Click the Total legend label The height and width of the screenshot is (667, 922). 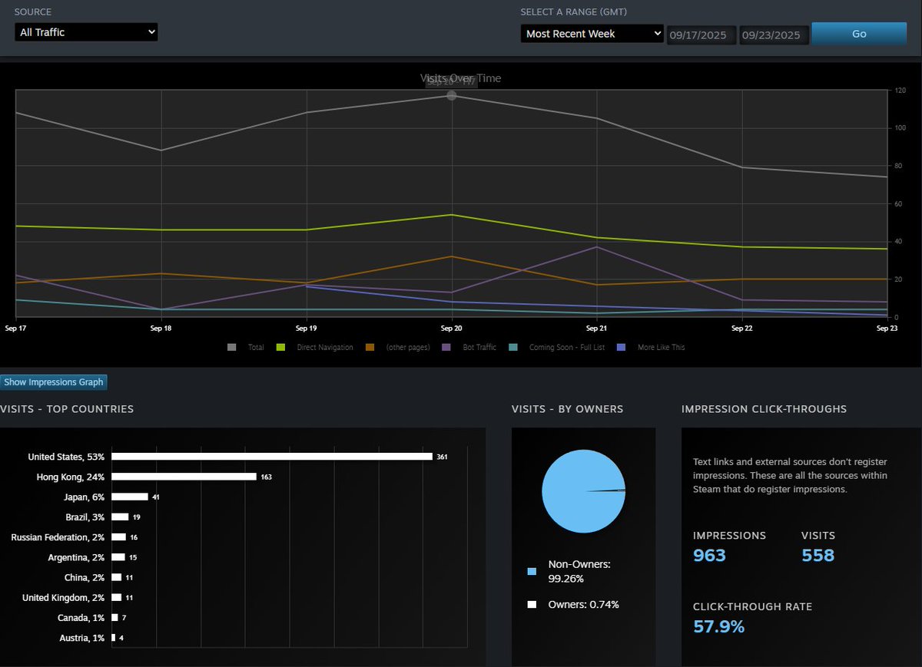point(256,348)
